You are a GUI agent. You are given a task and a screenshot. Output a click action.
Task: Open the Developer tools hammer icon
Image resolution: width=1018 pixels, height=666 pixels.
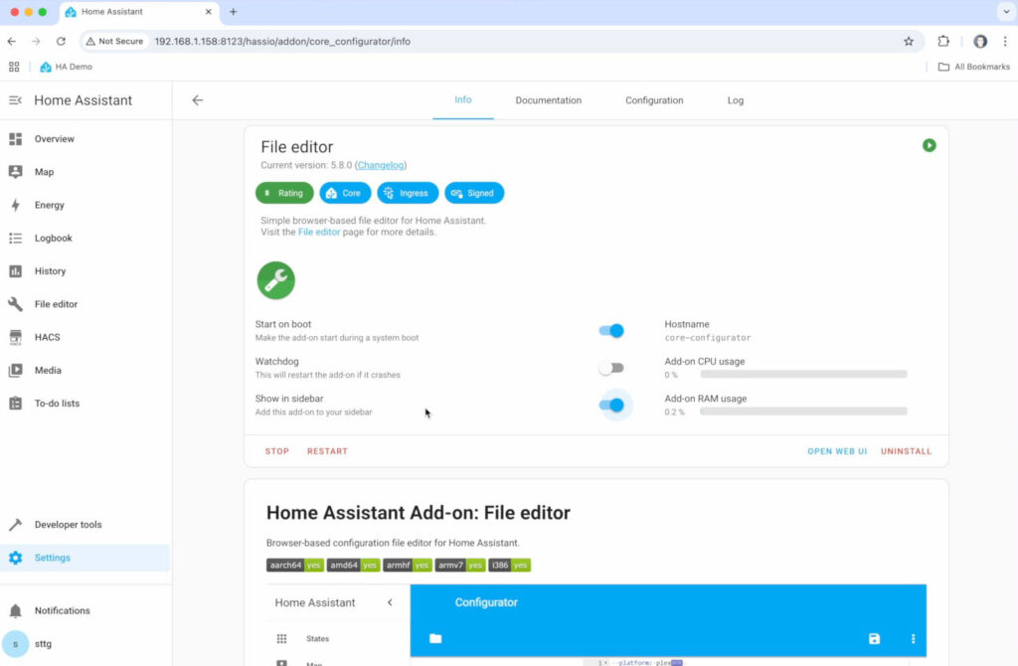pyautogui.click(x=16, y=525)
